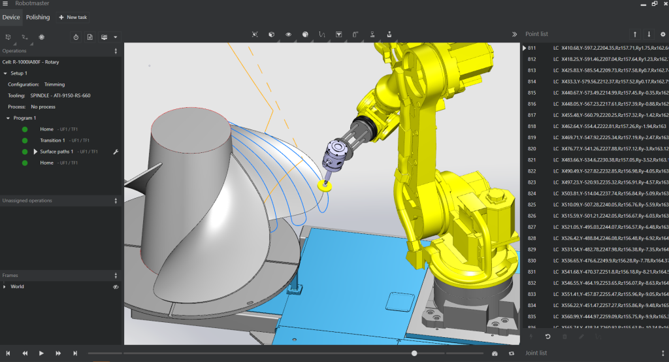Collapse the Setup 1 tree node
669x362 pixels.
(5, 73)
